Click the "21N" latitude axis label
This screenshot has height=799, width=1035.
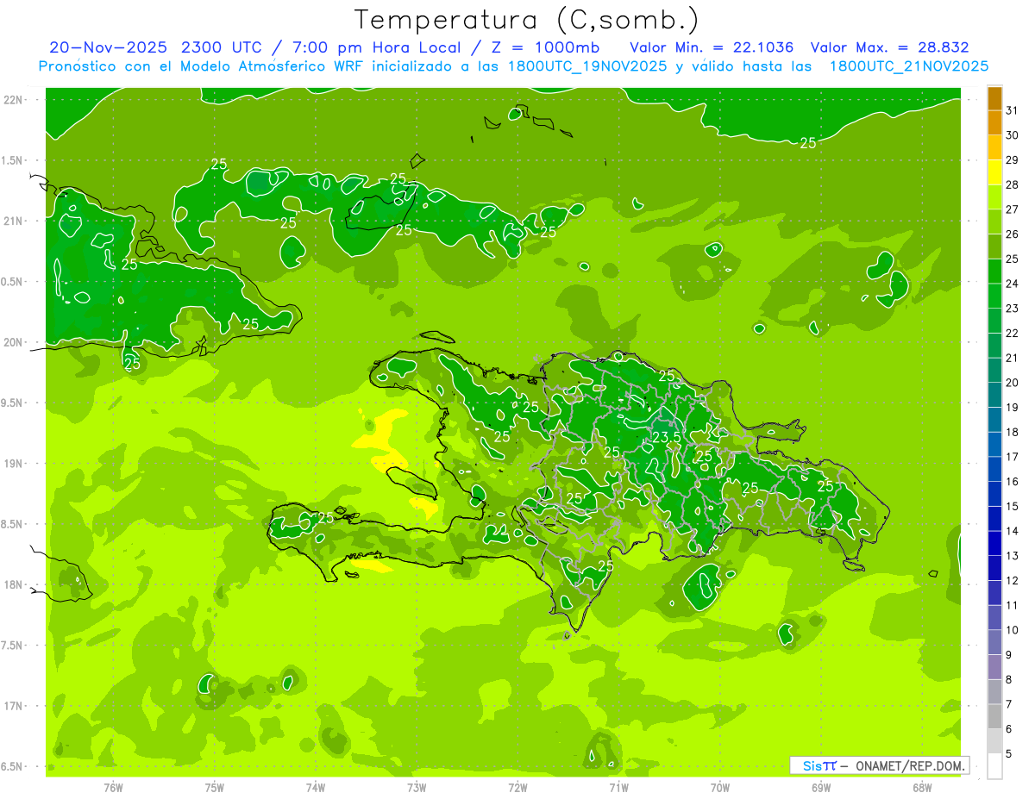(14, 221)
